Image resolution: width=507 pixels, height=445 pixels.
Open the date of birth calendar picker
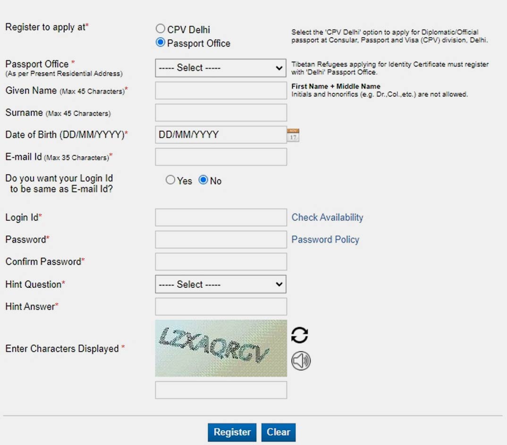click(294, 135)
